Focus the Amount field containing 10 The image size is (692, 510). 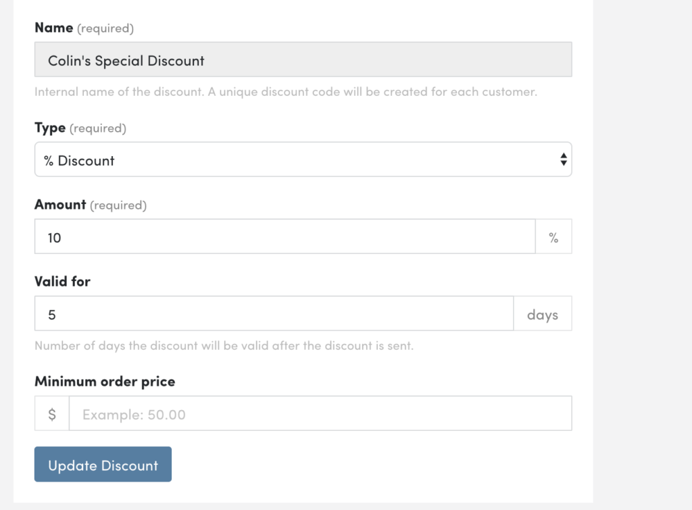point(285,236)
